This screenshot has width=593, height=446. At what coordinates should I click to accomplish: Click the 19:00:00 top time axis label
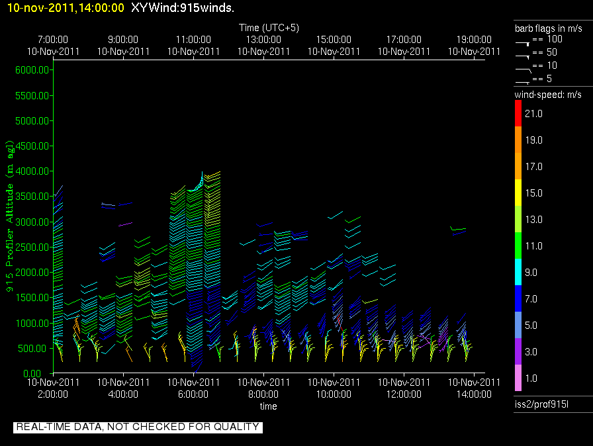click(474, 39)
